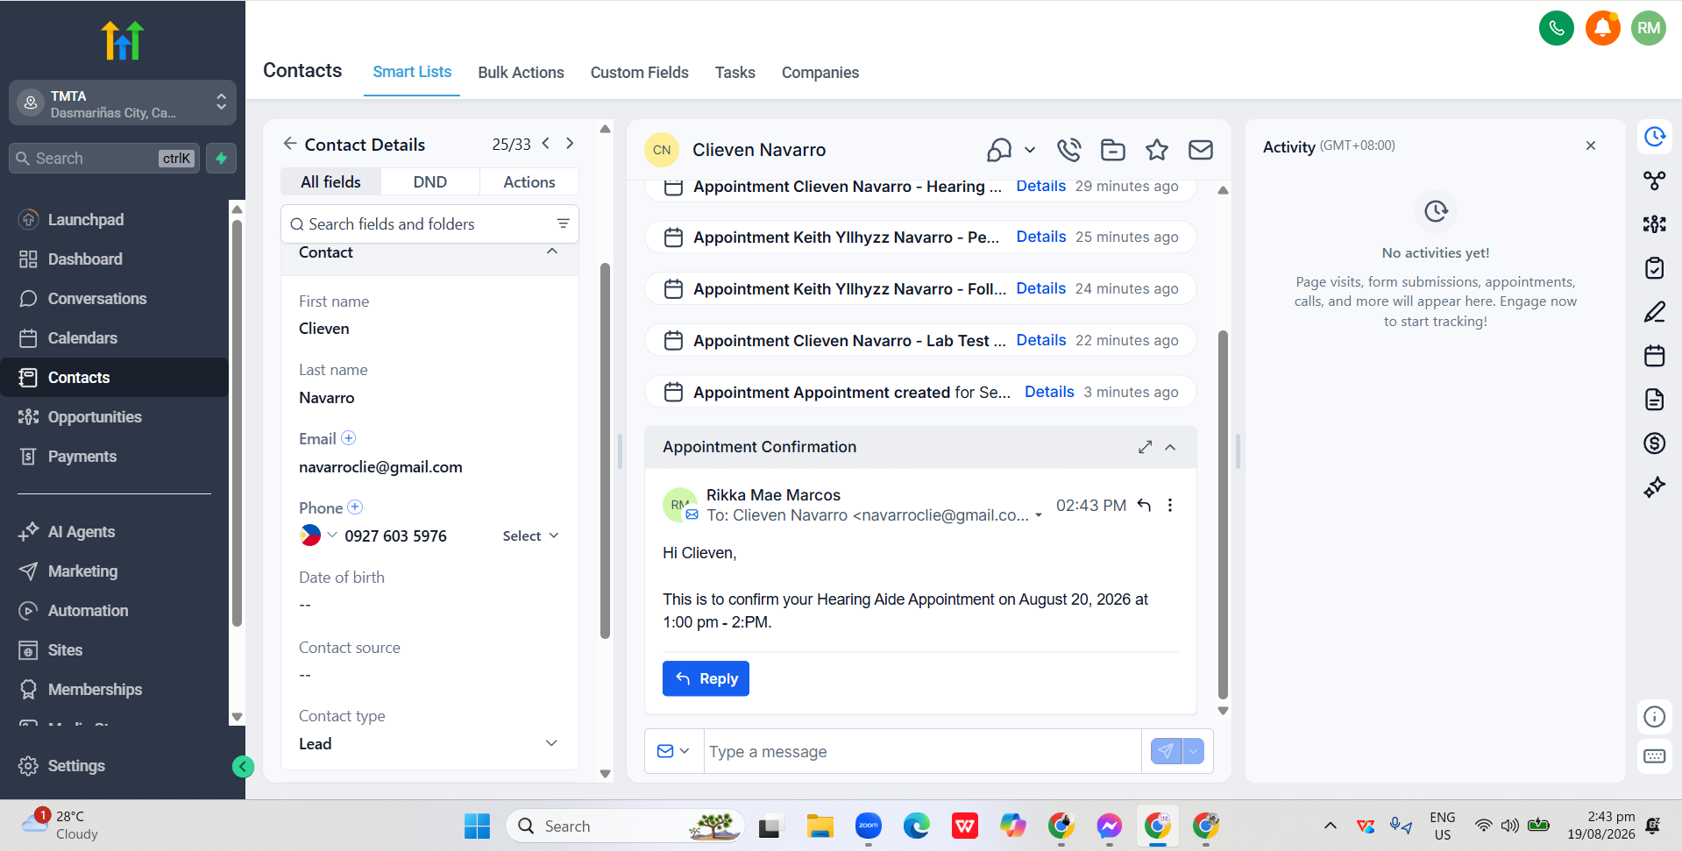Open the phone Select label dropdown
The height and width of the screenshot is (851, 1682).
530,536
